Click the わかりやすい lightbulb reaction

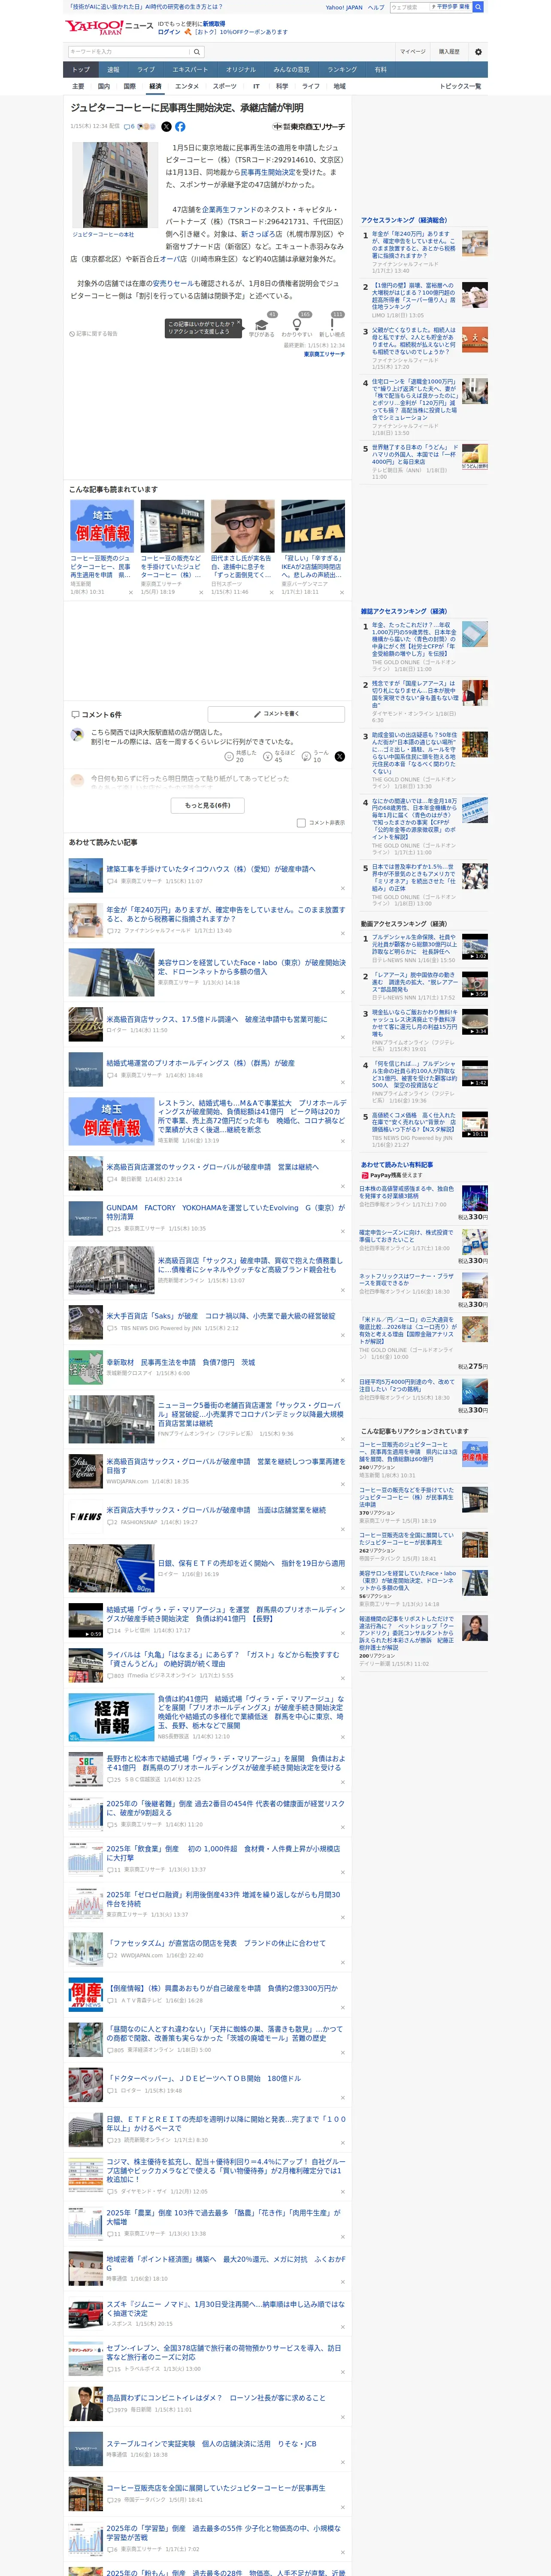pos(296,325)
